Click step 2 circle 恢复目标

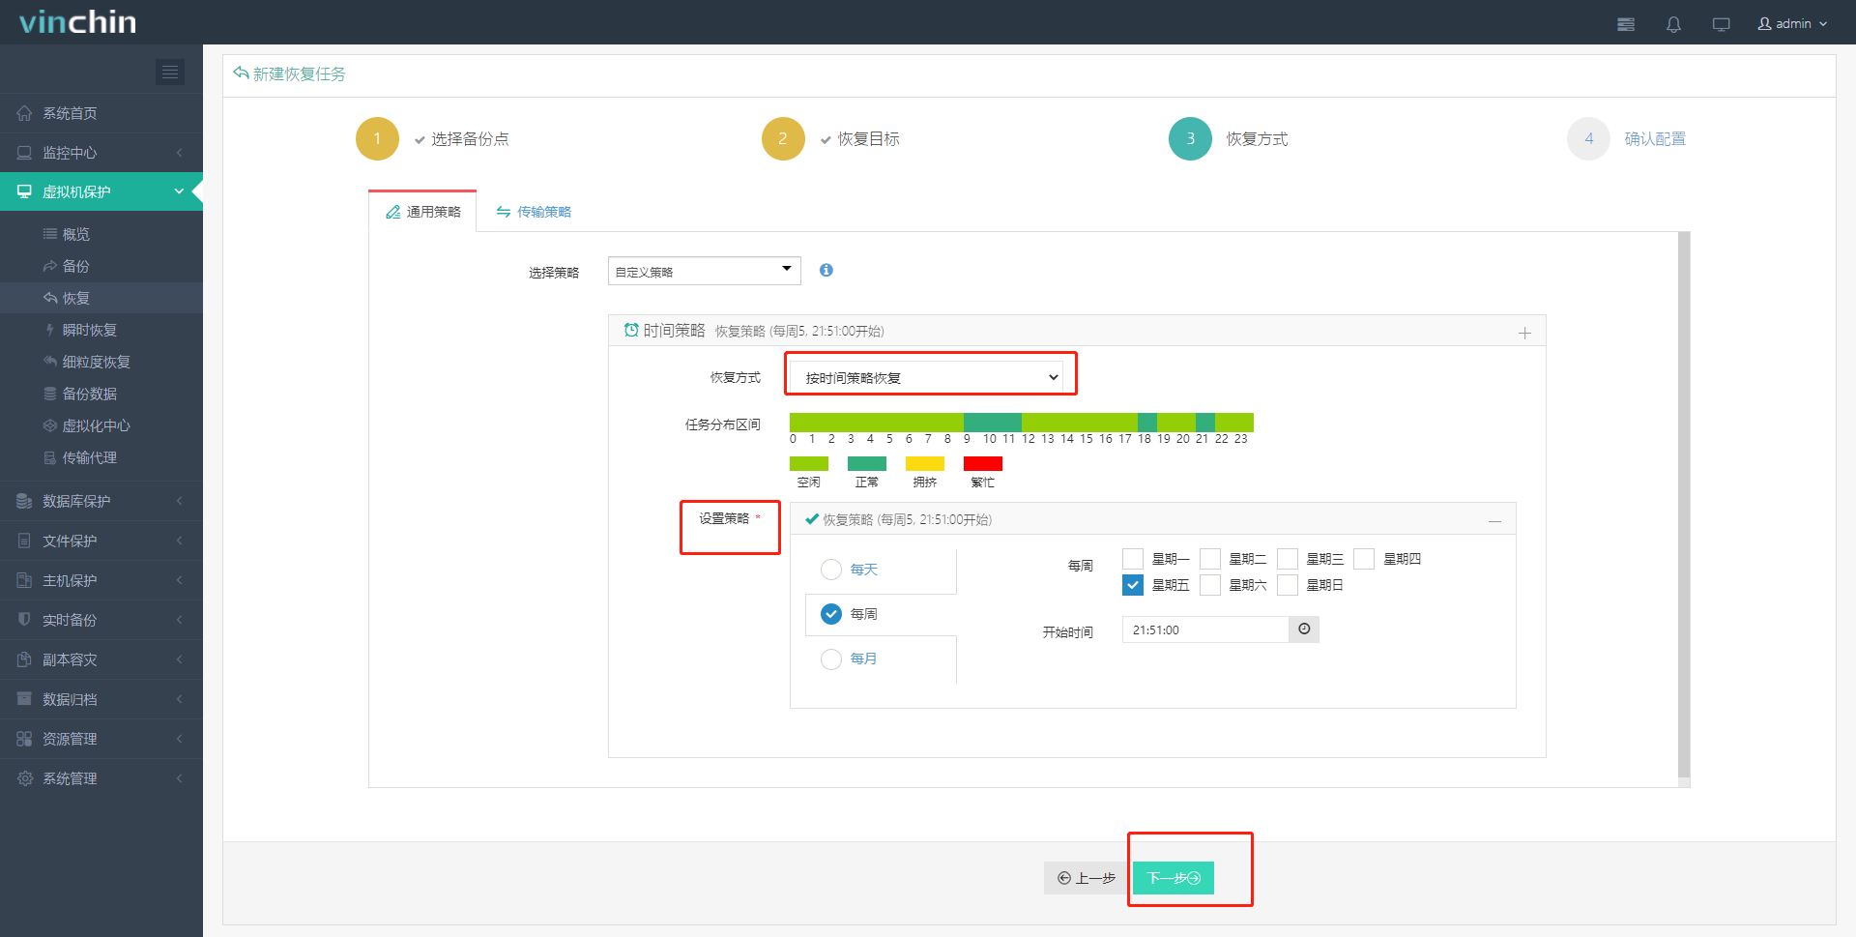pyautogui.click(x=783, y=138)
